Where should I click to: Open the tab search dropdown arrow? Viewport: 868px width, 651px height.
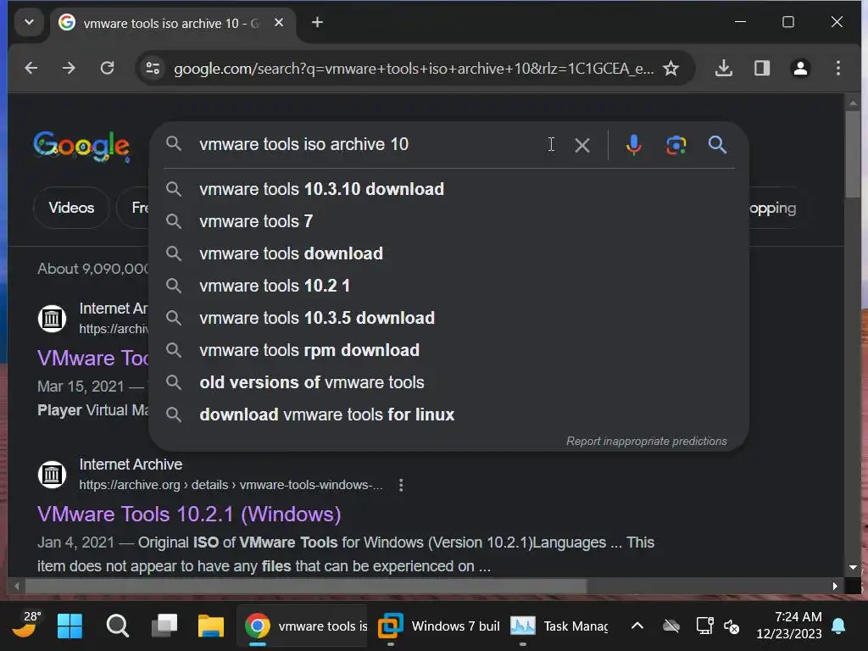(30, 23)
